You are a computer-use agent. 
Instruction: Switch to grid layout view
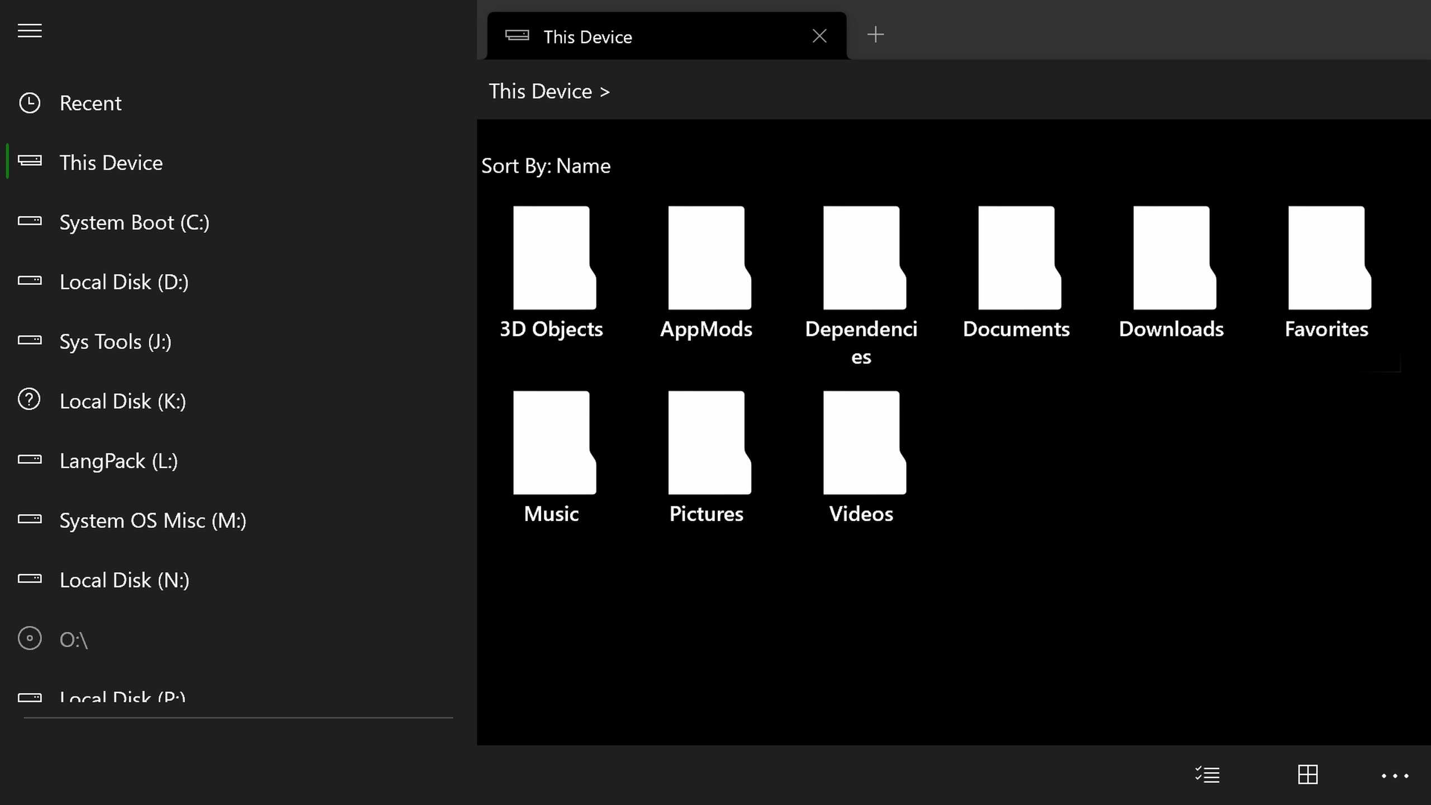coord(1307,775)
